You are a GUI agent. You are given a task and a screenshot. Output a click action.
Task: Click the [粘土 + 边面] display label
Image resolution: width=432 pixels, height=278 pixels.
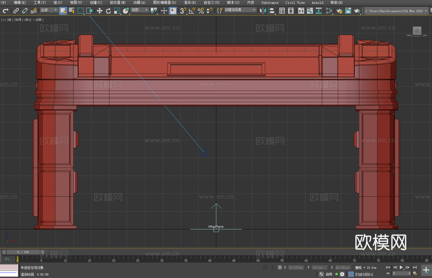pyautogui.click(x=34, y=20)
